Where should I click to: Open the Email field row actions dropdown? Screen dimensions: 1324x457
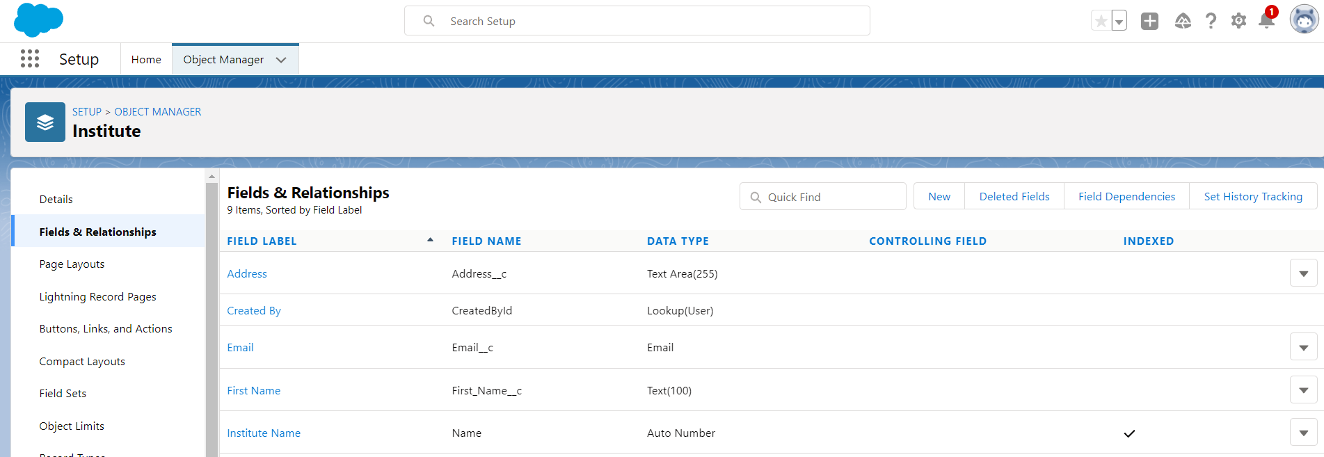(1303, 347)
